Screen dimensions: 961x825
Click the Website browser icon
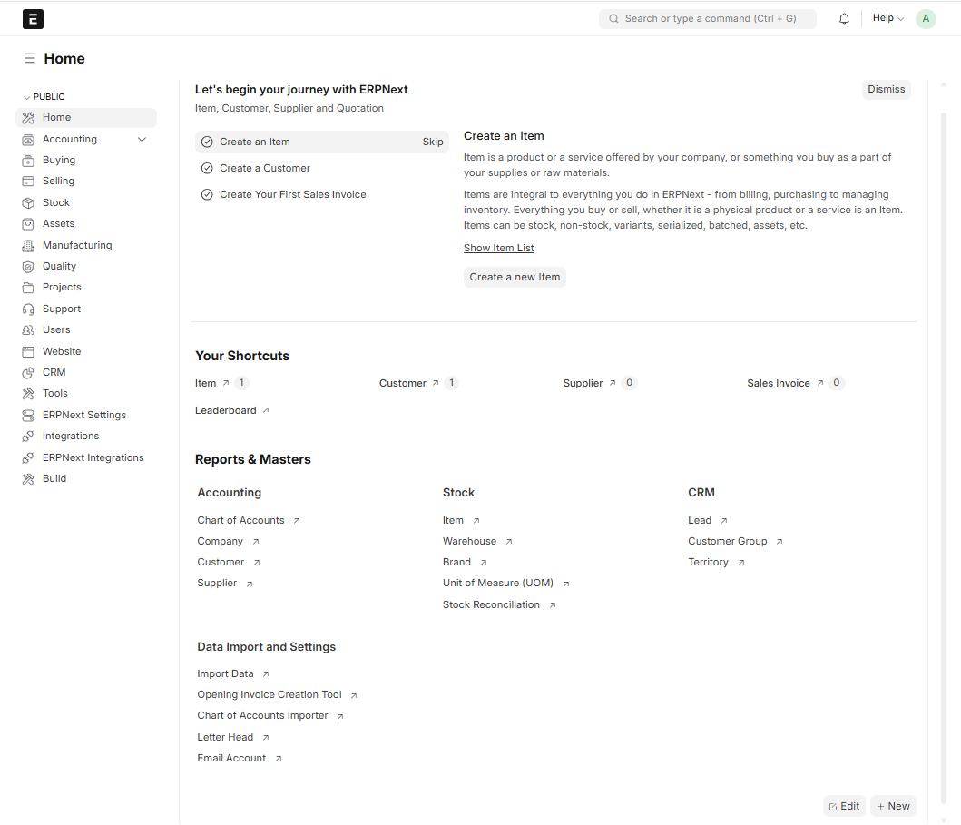(x=28, y=352)
